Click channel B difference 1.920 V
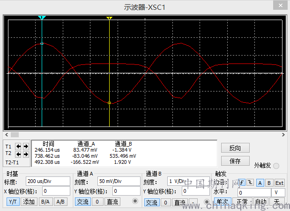 point(122,162)
